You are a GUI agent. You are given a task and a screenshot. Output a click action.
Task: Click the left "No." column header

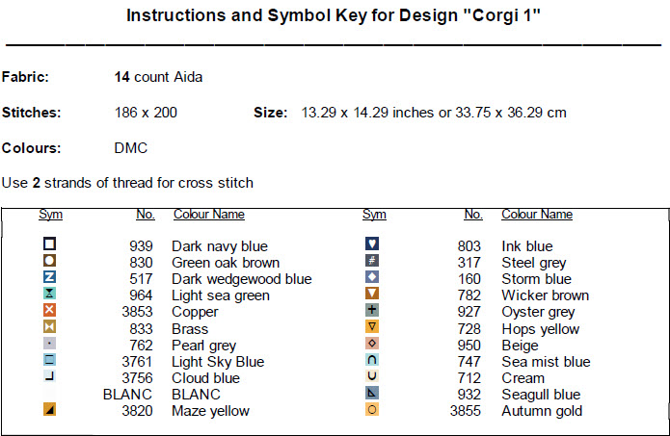pyautogui.click(x=146, y=215)
